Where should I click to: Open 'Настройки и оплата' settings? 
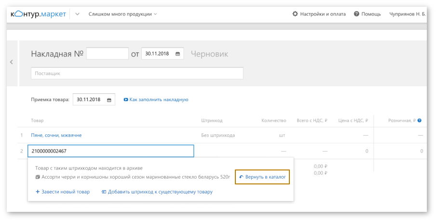[x=322, y=14]
